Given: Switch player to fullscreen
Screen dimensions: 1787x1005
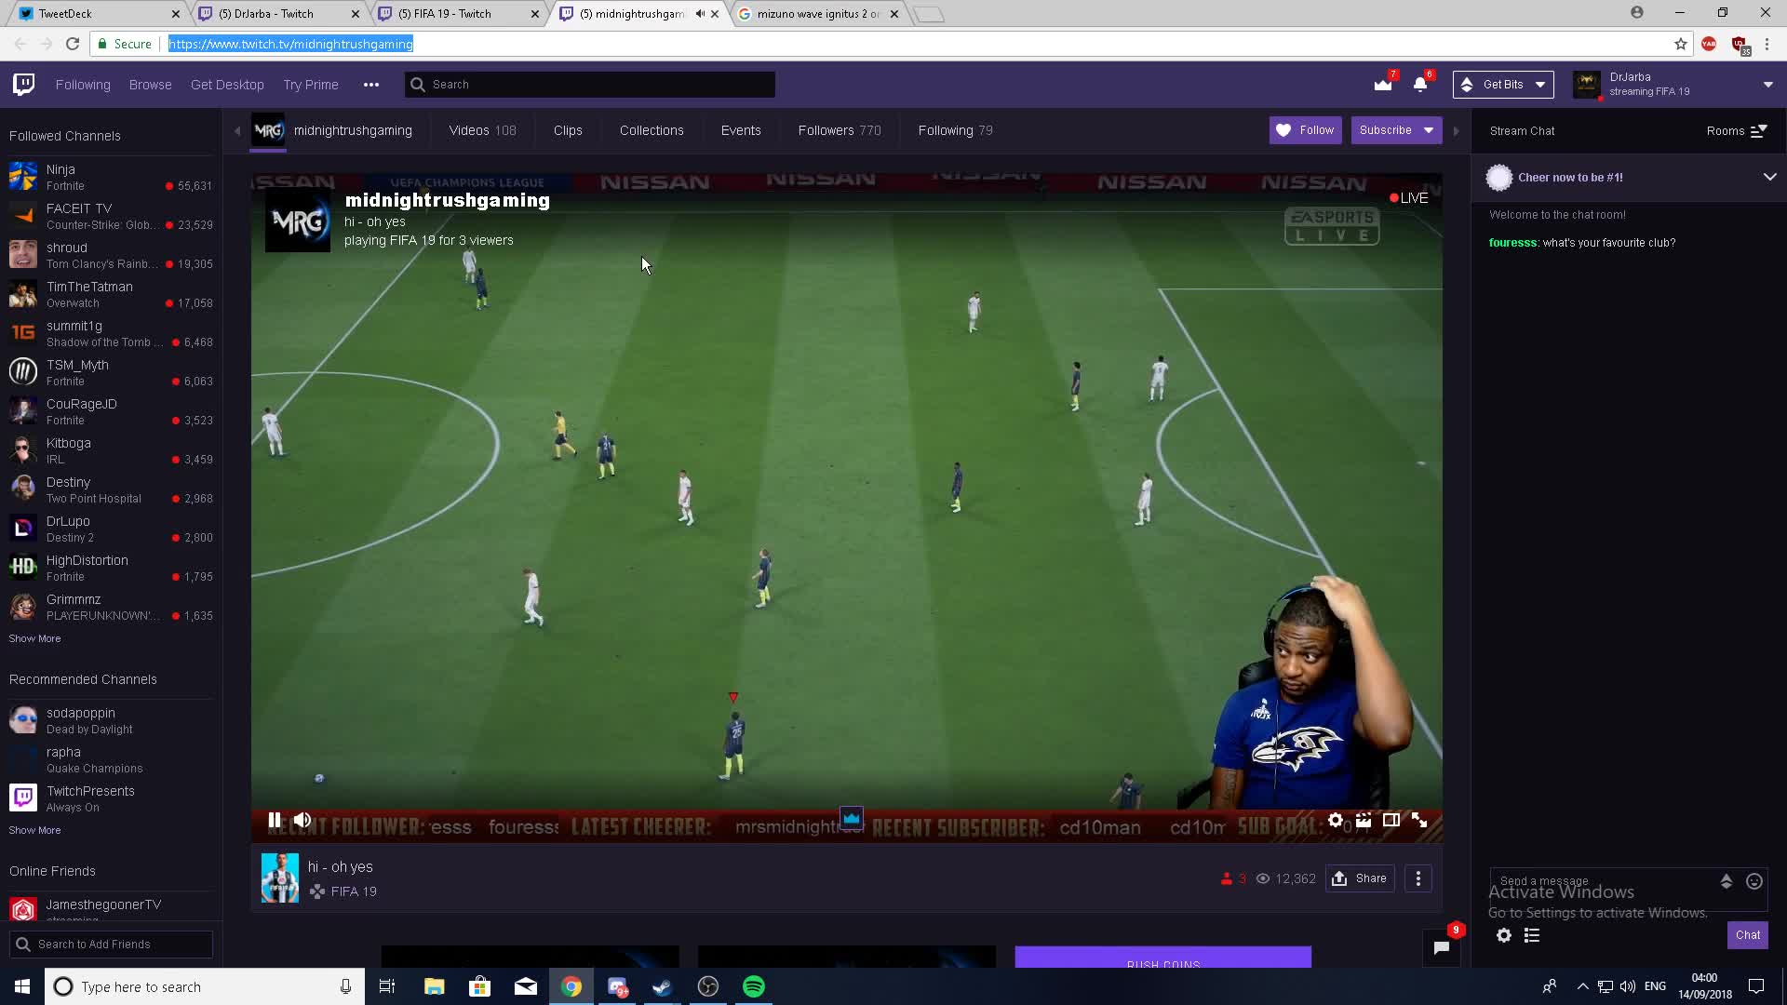Looking at the screenshot, I should [x=1419, y=820].
